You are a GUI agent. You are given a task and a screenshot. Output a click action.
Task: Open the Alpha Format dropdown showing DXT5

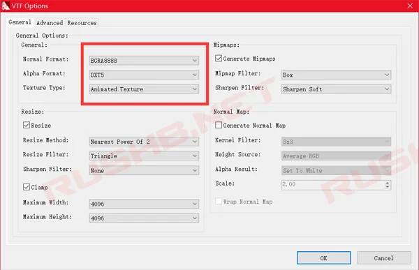point(144,75)
